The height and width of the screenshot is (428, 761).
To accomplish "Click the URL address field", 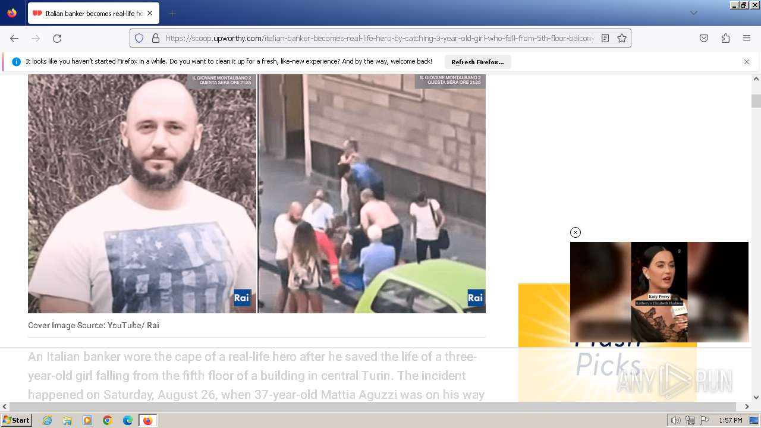I will (379, 38).
